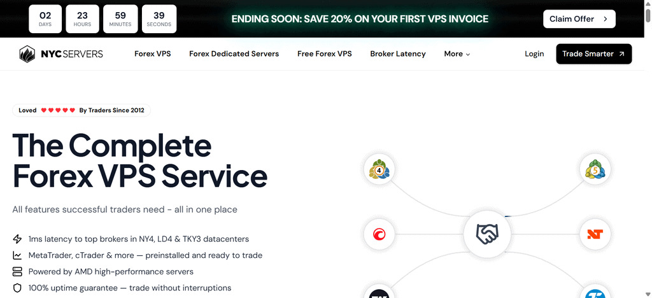Click 'All features successful traders need' subtitle
This screenshot has width=652, height=298.
pyautogui.click(x=125, y=209)
